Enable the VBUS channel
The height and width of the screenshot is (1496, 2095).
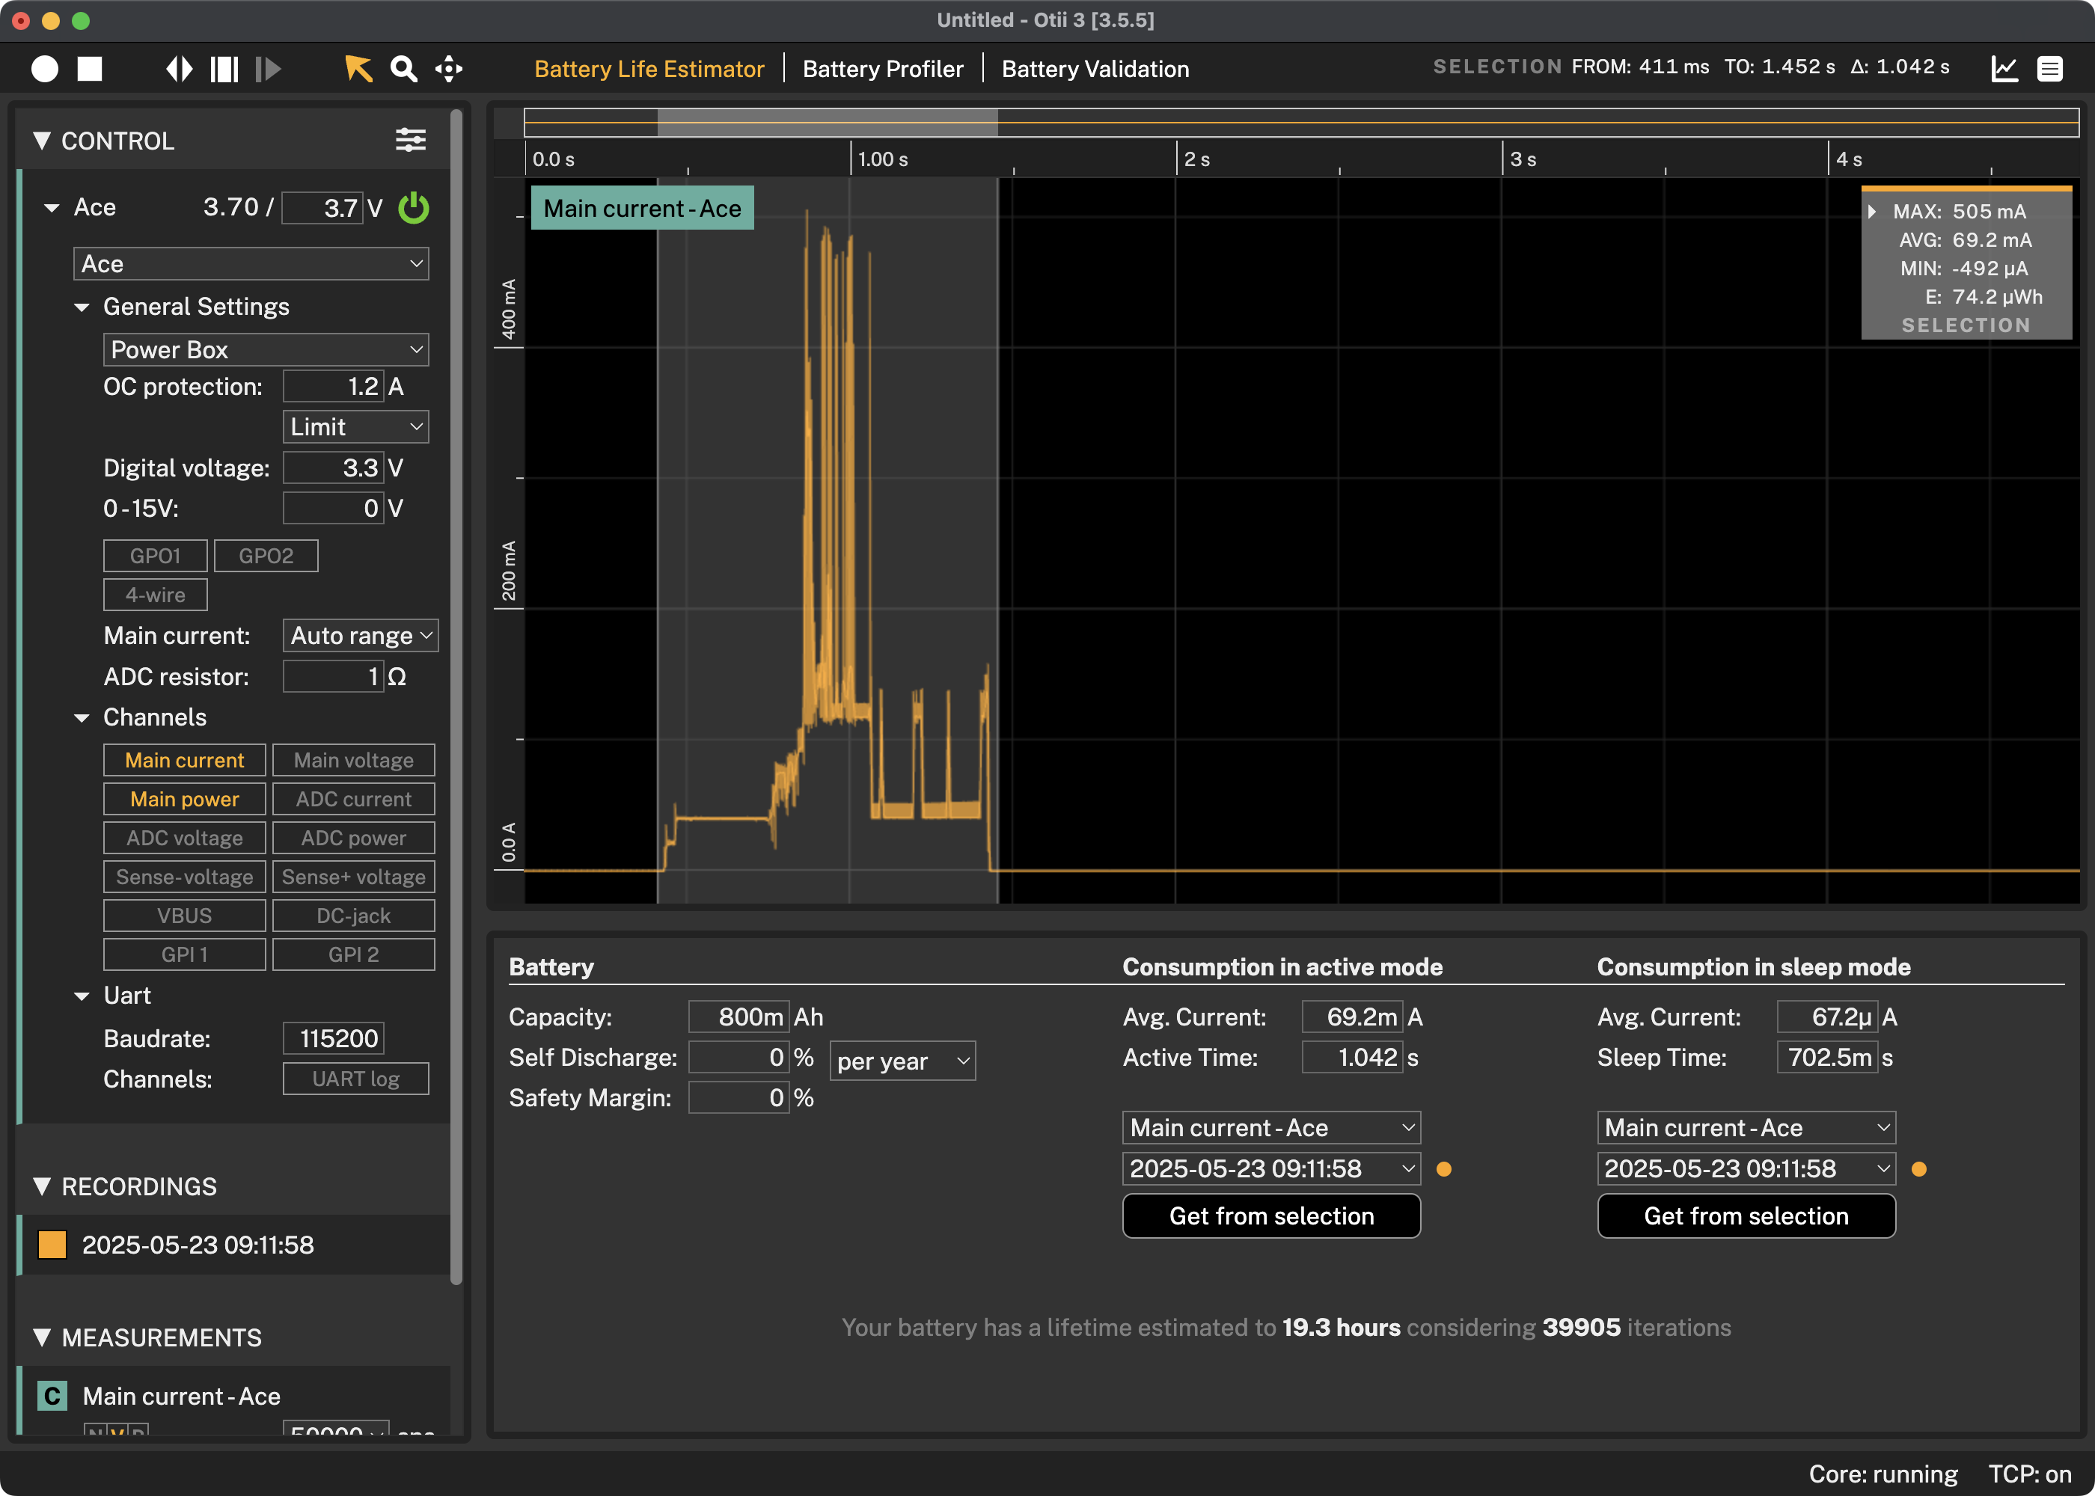(x=184, y=915)
